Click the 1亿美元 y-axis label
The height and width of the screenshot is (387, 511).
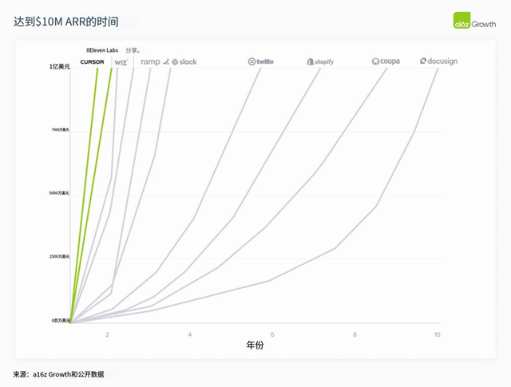[x=60, y=66]
